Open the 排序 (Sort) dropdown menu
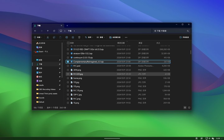This screenshot has width=224, height=140. pyautogui.click(x=89, y=37)
